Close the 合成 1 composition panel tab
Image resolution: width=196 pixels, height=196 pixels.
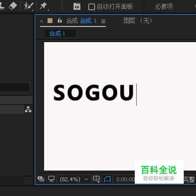tap(41, 21)
